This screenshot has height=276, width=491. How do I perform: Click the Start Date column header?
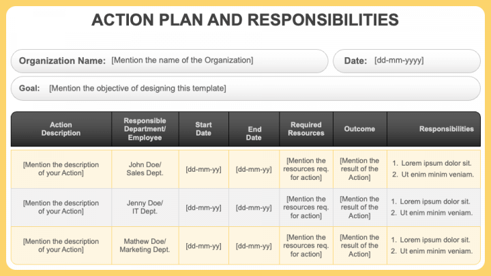[x=204, y=129]
